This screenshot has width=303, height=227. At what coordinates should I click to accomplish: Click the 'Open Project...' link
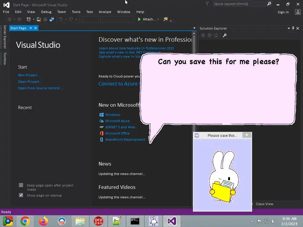tap(30, 82)
